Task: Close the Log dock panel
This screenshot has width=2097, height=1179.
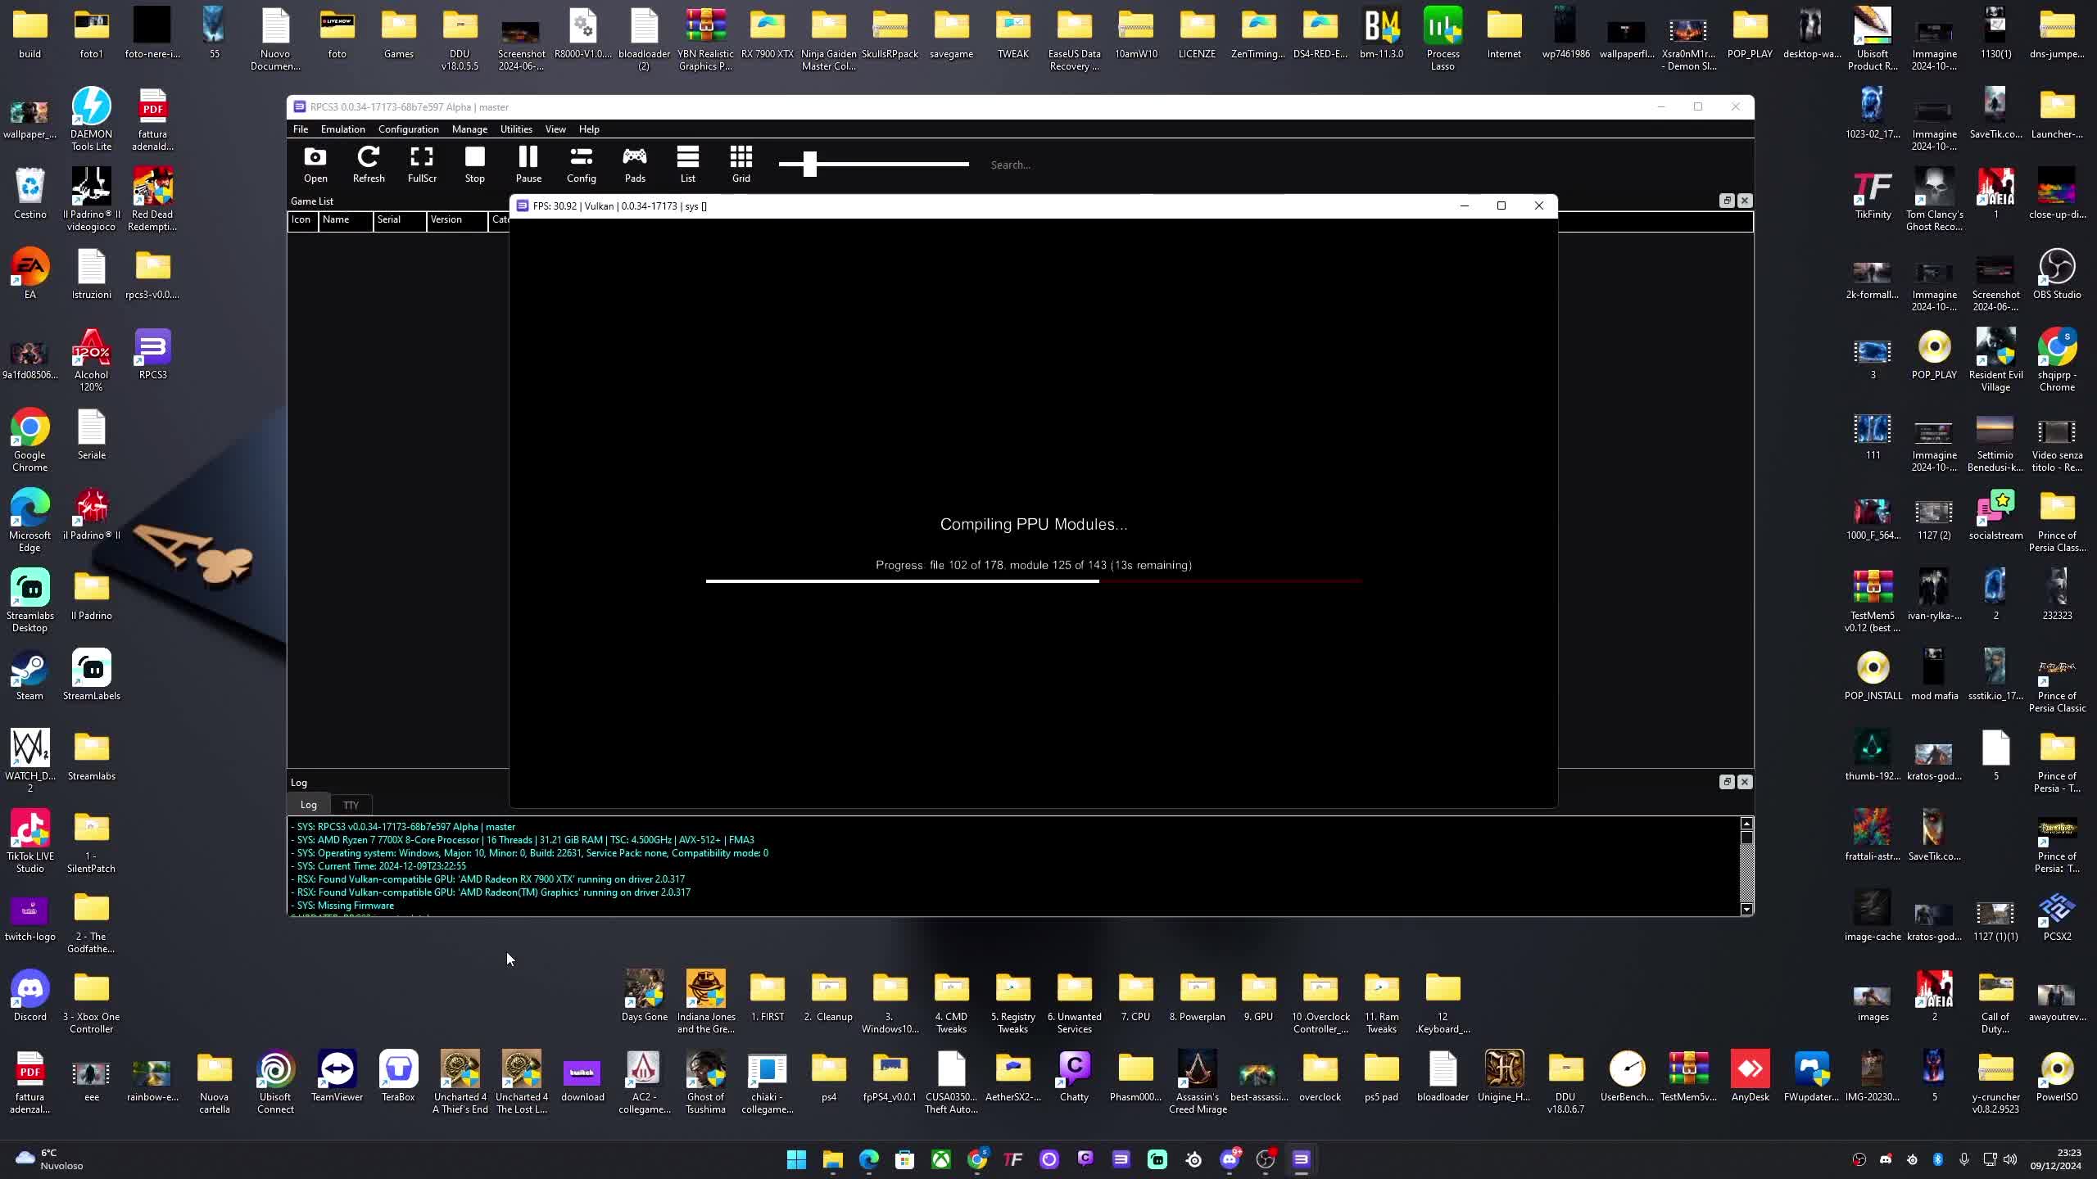Action: tap(1745, 782)
